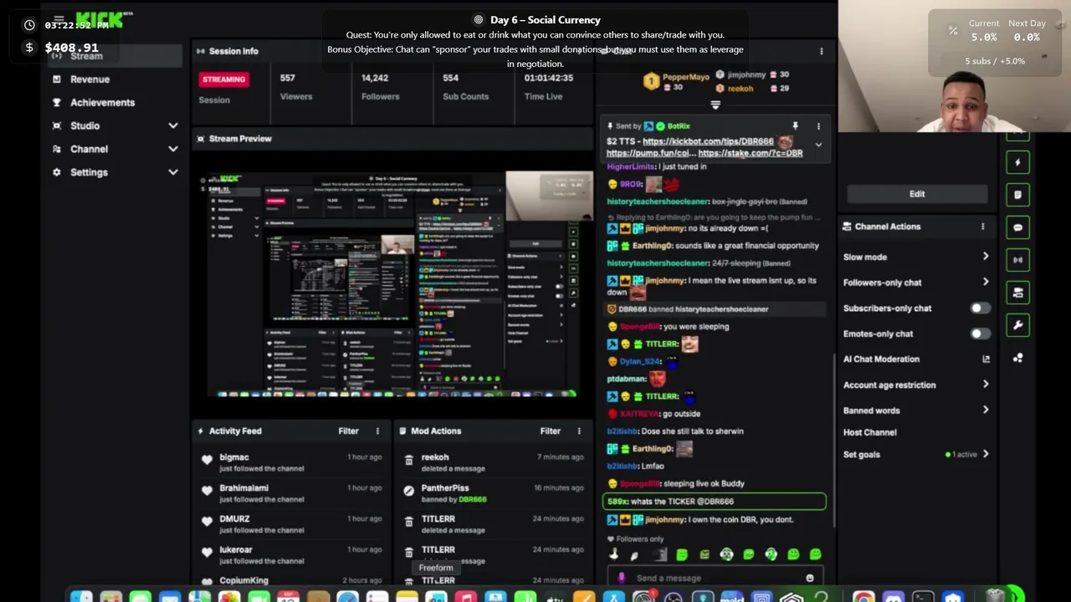Screen dimensions: 1071x602
Task: Click the three-dots widget icon in right rail
Action: click(x=1017, y=358)
